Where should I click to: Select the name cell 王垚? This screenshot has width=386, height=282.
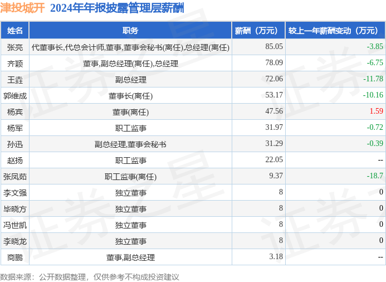(15, 80)
